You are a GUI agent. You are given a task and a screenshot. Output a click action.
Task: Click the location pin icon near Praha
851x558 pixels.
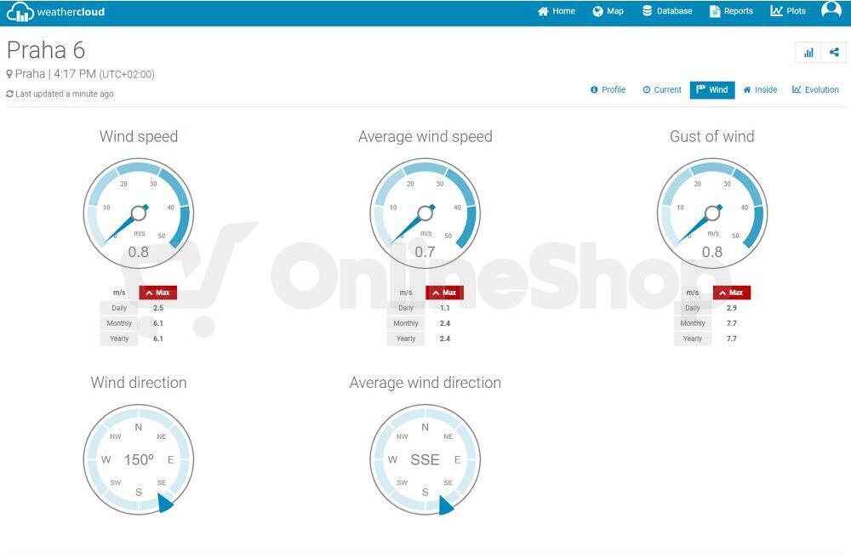coord(9,74)
